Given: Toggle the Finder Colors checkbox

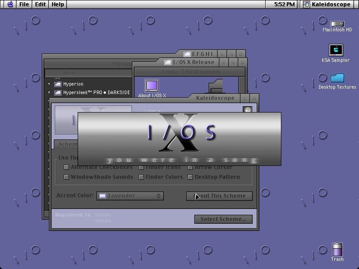Looking at the screenshot, I should (x=141, y=177).
